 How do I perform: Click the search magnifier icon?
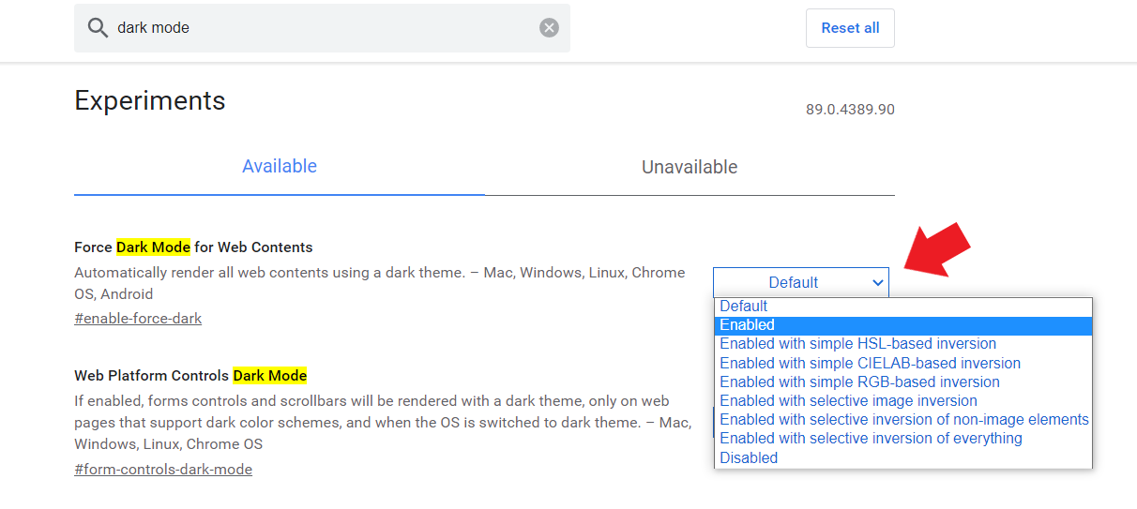coord(98,28)
